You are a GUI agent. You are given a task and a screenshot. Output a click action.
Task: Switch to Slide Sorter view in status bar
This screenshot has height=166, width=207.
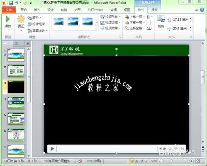[136, 161]
